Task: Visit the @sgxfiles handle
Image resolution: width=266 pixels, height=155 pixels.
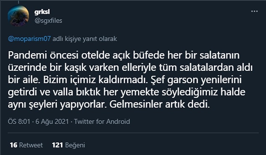Action: (x=48, y=21)
